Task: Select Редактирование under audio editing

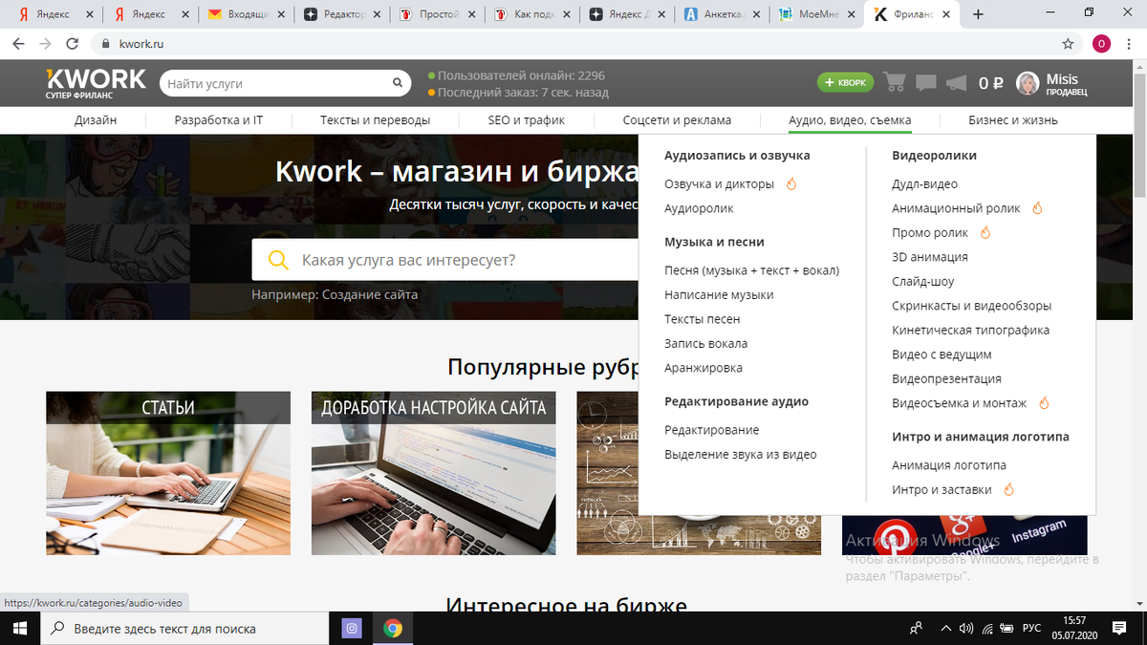Action: (711, 430)
